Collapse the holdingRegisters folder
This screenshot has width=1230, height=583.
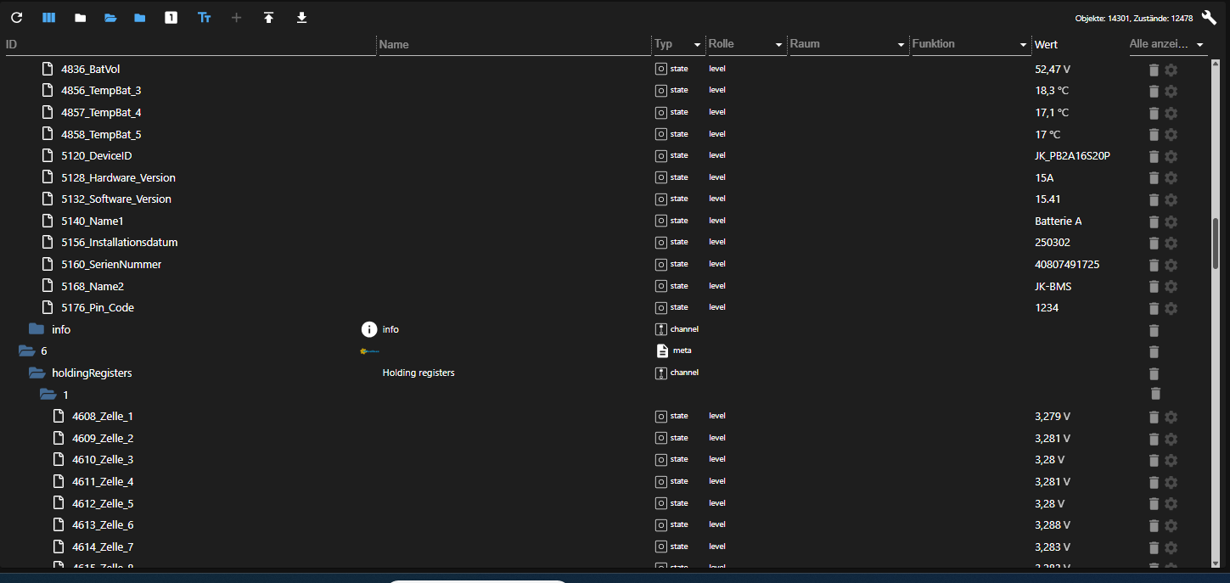click(x=36, y=373)
